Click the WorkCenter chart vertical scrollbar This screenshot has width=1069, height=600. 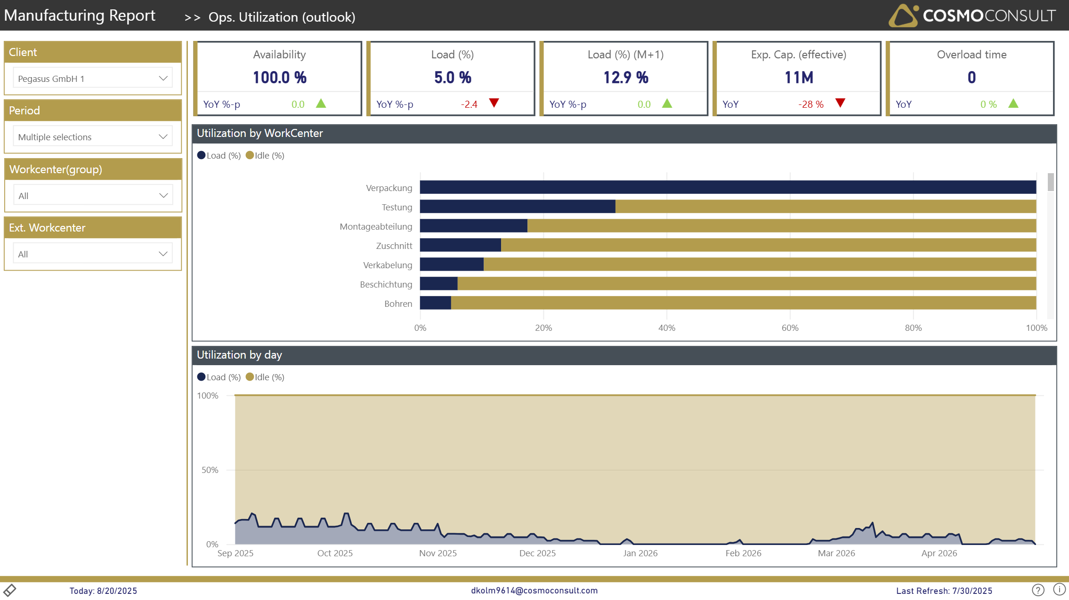pos(1050,183)
